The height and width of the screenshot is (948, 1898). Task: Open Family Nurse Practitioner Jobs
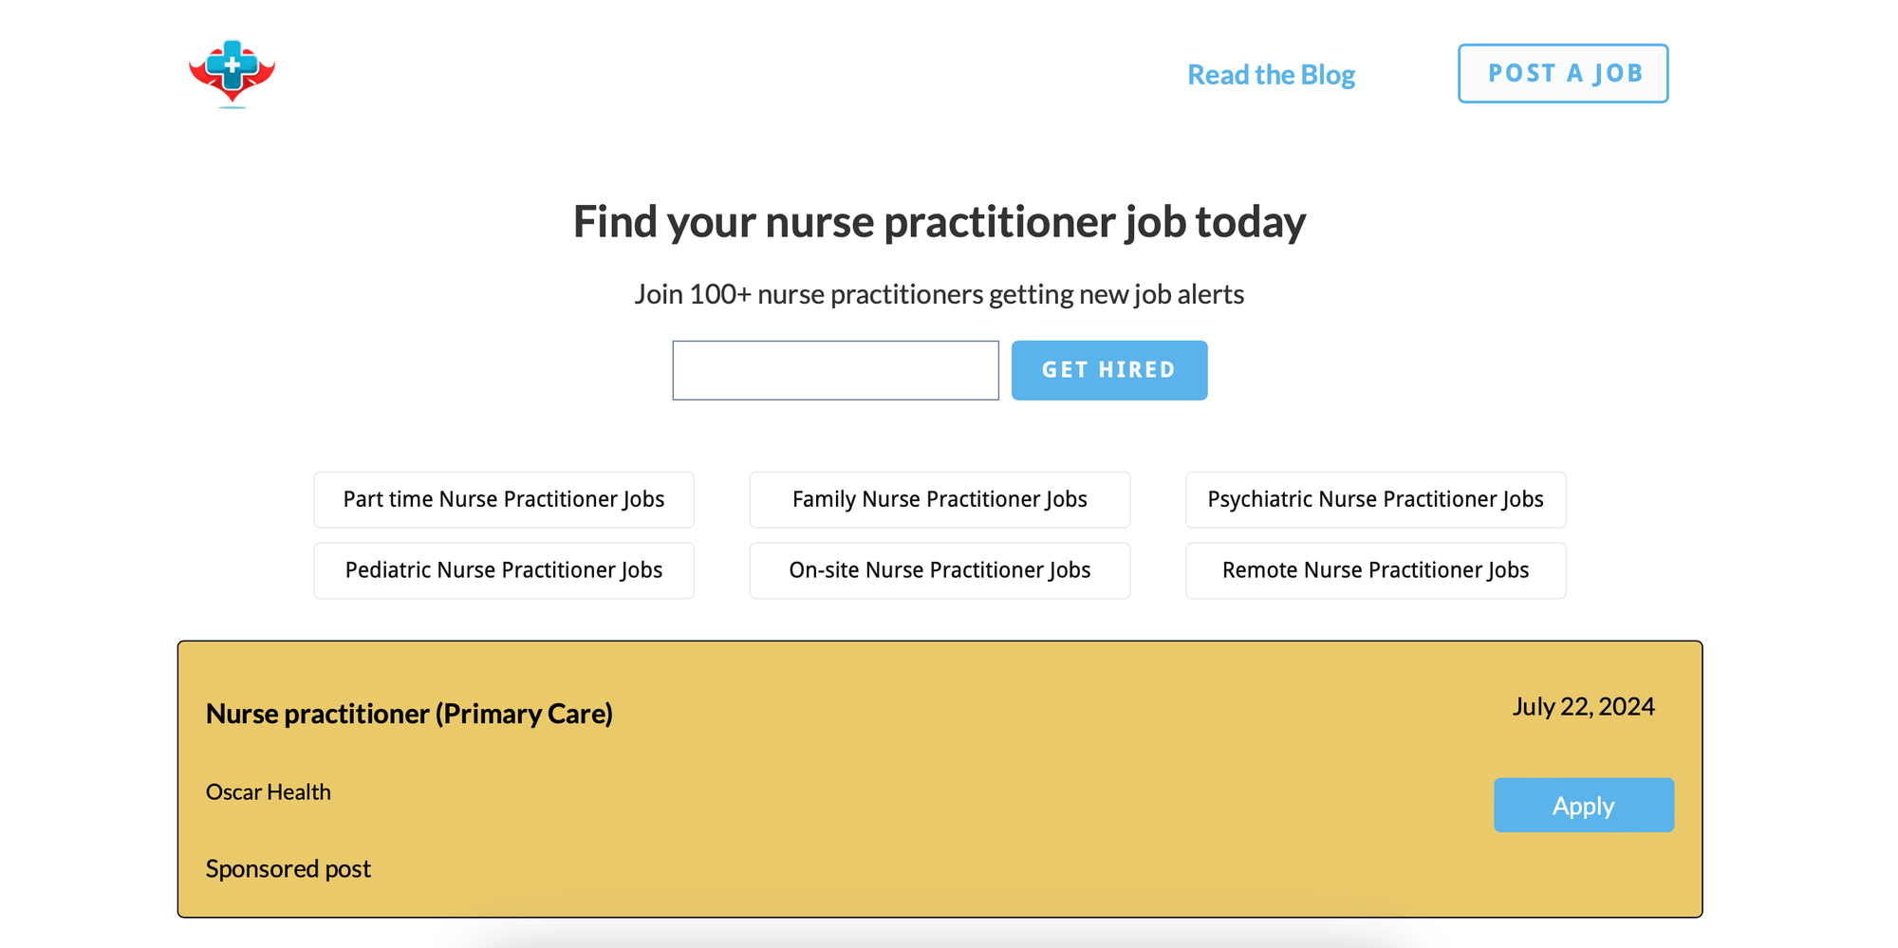click(939, 499)
